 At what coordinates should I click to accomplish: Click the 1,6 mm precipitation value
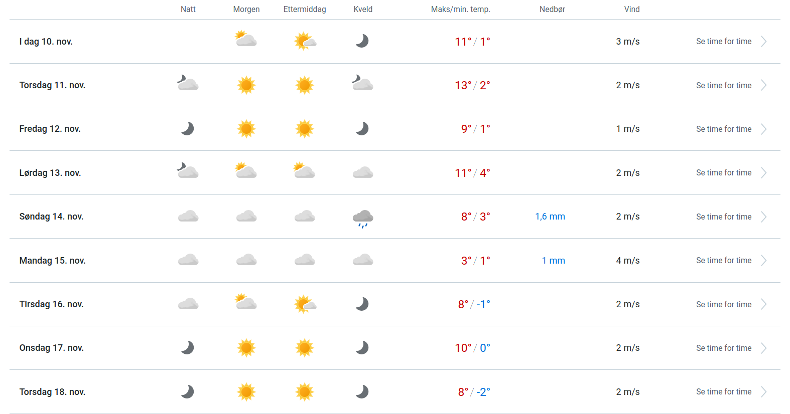coord(550,217)
